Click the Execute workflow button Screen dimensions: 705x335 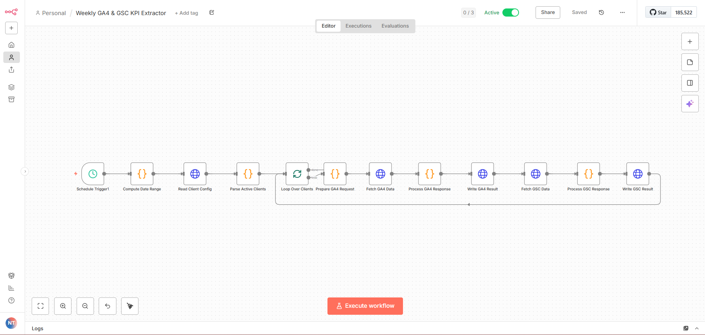[365, 306]
